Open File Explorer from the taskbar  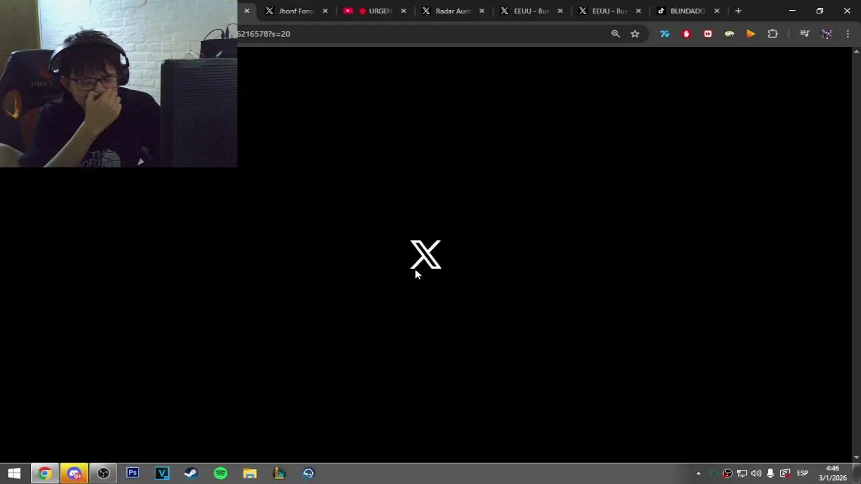pyautogui.click(x=250, y=473)
